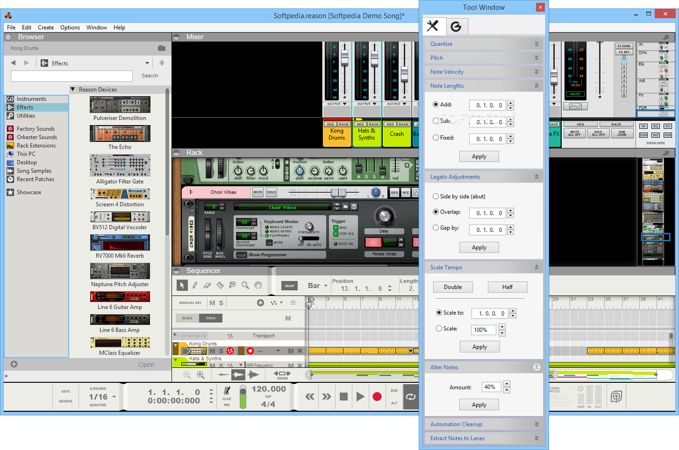Select the Add radio button in Note Lengths
Image resolution: width=679 pixels, height=450 pixels.
point(436,105)
